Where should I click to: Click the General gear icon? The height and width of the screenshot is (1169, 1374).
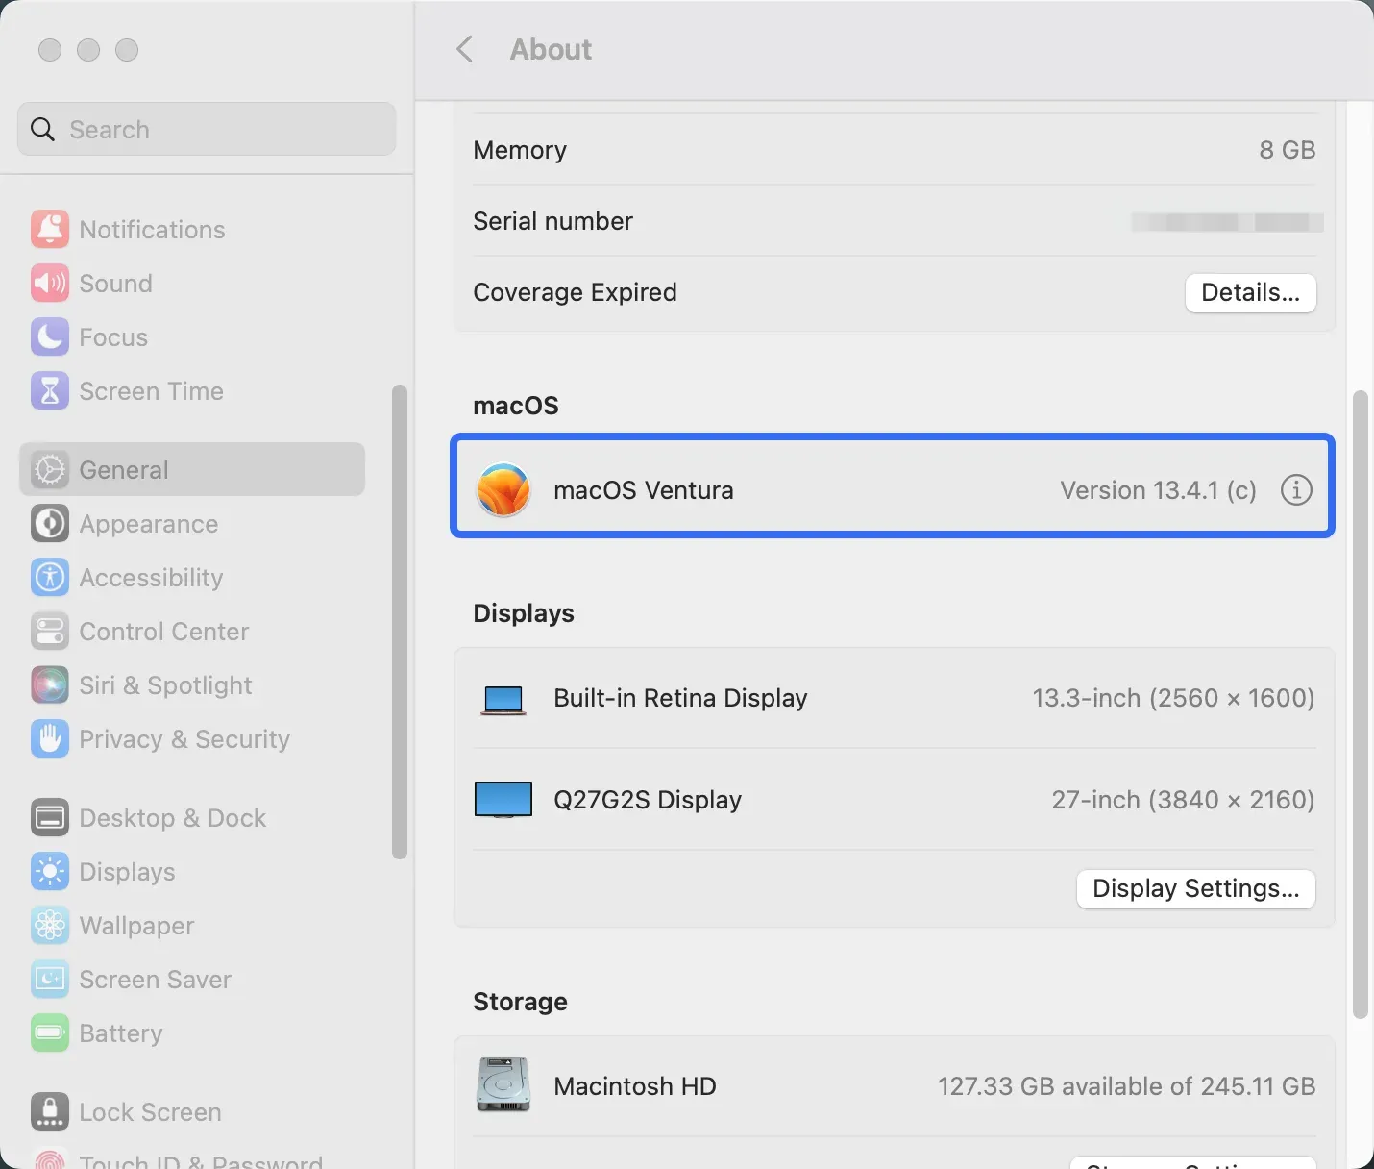pos(50,470)
